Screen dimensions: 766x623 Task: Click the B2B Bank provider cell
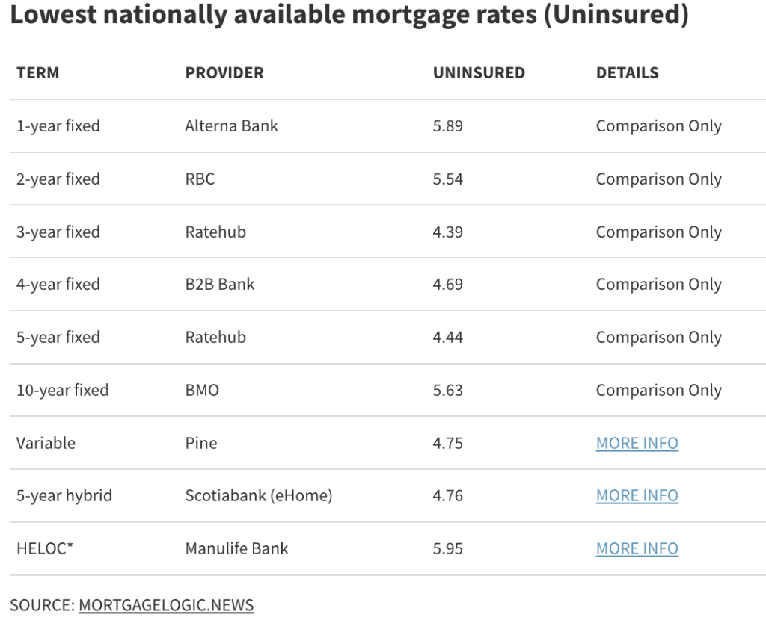pos(220,285)
